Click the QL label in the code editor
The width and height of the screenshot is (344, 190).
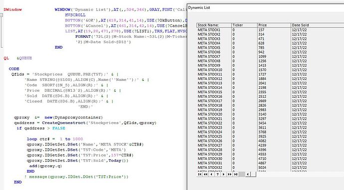6,58
